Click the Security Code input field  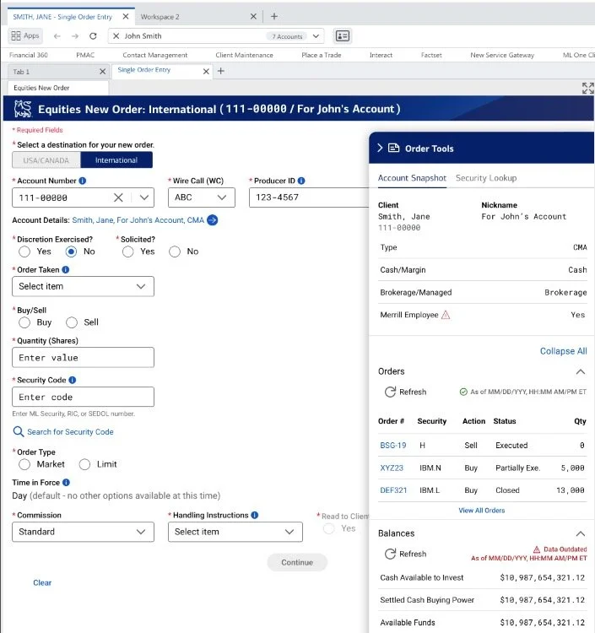84,397
